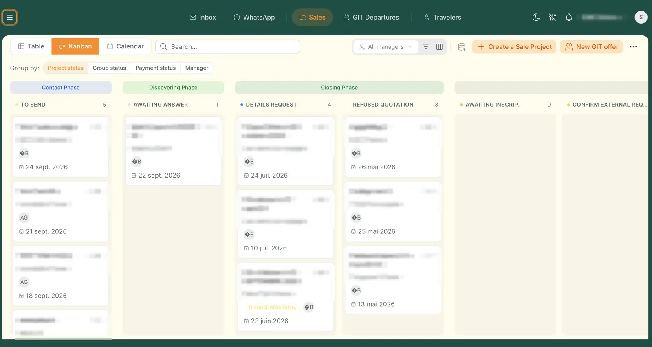The width and height of the screenshot is (652, 347).
Task: Group by Payment status
Action: click(x=156, y=68)
